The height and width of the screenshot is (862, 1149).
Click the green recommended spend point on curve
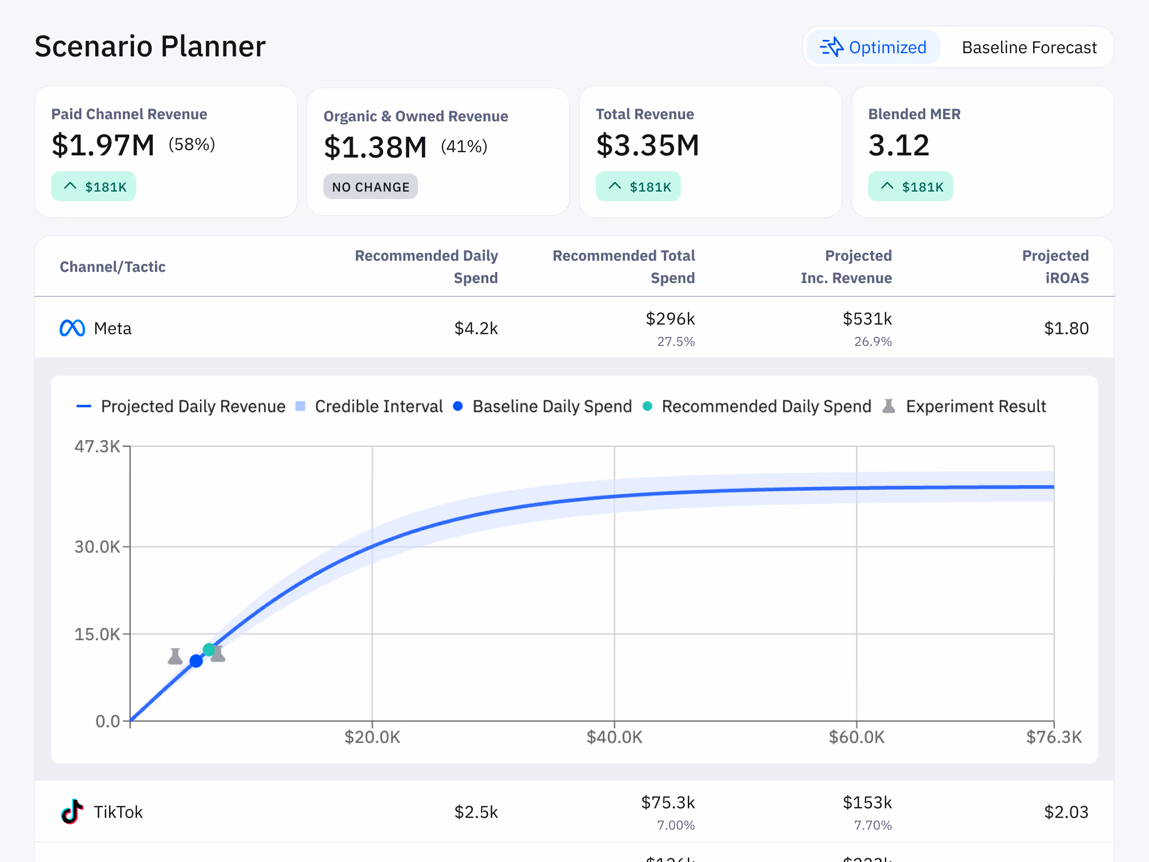(x=209, y=650)
